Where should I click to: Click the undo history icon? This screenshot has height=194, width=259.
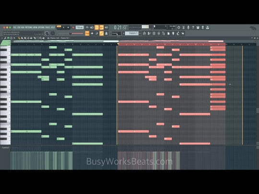point(178,28)
